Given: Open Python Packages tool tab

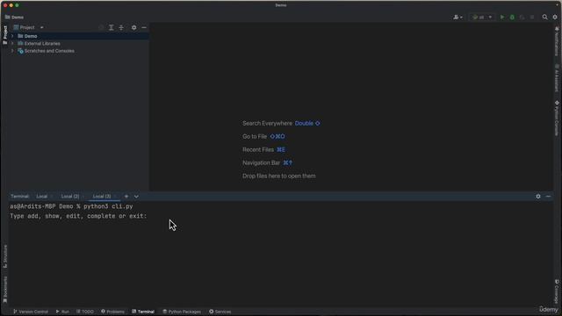Looking at the screenshot, I should click(x=182, y=312).
